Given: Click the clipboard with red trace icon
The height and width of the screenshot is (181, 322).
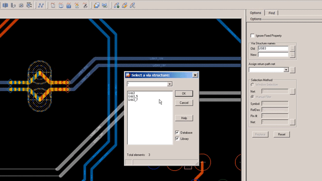Looking at the screenshot, I should 53,5.
